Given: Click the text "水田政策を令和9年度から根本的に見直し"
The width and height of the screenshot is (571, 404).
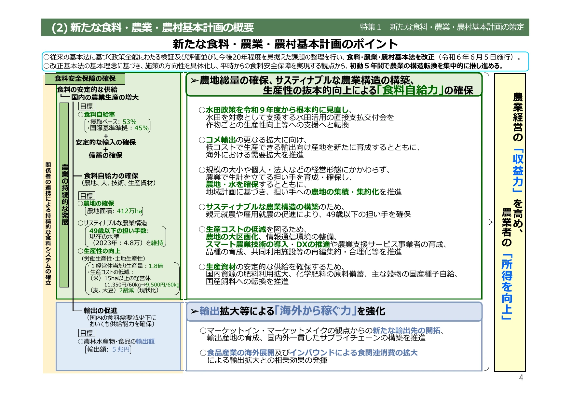Looking at the screenshot, I should 277,110.
